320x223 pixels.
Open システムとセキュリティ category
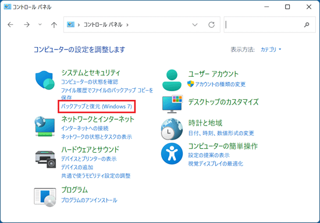91,73
